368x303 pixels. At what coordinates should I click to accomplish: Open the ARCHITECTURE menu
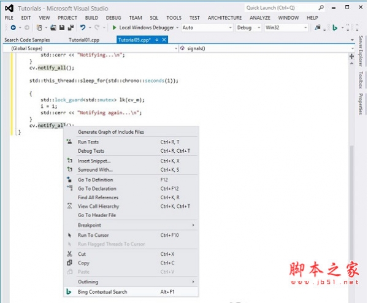[x=224, y=18]
